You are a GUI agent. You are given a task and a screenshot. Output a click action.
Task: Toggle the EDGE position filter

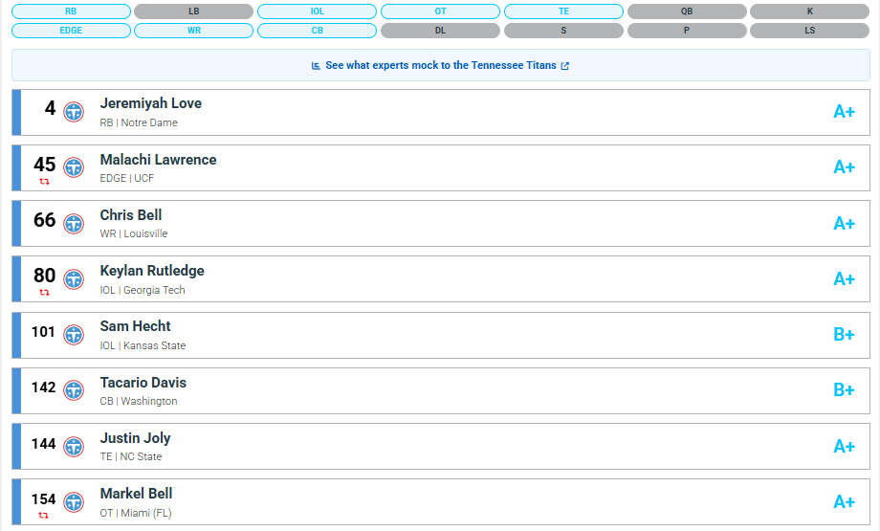click(x=71, y=31)
